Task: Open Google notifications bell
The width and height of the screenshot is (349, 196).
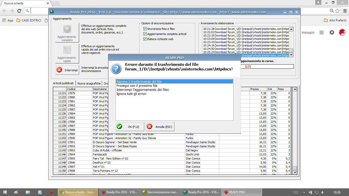Action: point(332,32)
